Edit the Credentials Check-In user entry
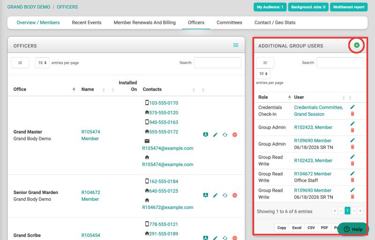Screen dimensions: 375x240 (x=352, y=107)
